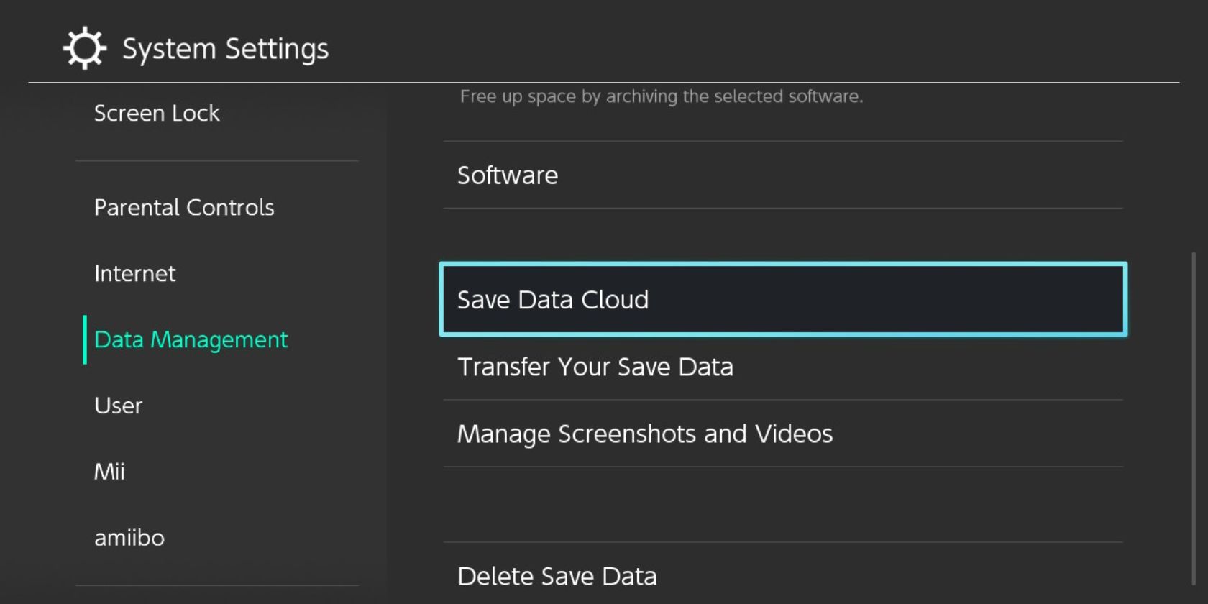Go to Internet settings
The height and width of the screenshot is (604, 1208).
tap(135, 273)
